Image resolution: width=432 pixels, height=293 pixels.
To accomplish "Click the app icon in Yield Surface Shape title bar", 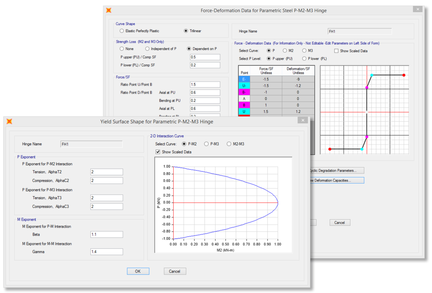I will tap(9, 121).
